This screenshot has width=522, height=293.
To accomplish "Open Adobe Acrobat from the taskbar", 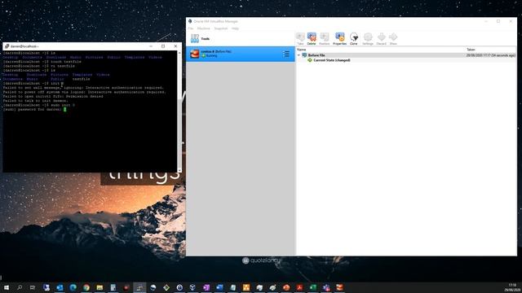I will pyautogui.click(x=299, y=287).
